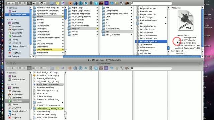Go forward in the top Finder window

point(13,3)
